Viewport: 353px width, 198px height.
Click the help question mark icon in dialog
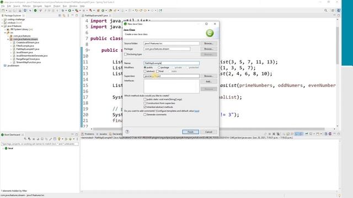tap(127, 131)
